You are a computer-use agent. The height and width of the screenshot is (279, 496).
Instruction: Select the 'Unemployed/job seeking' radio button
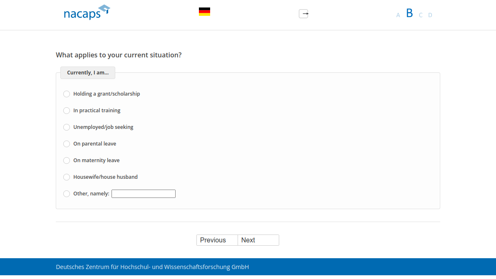pos(67,127)
